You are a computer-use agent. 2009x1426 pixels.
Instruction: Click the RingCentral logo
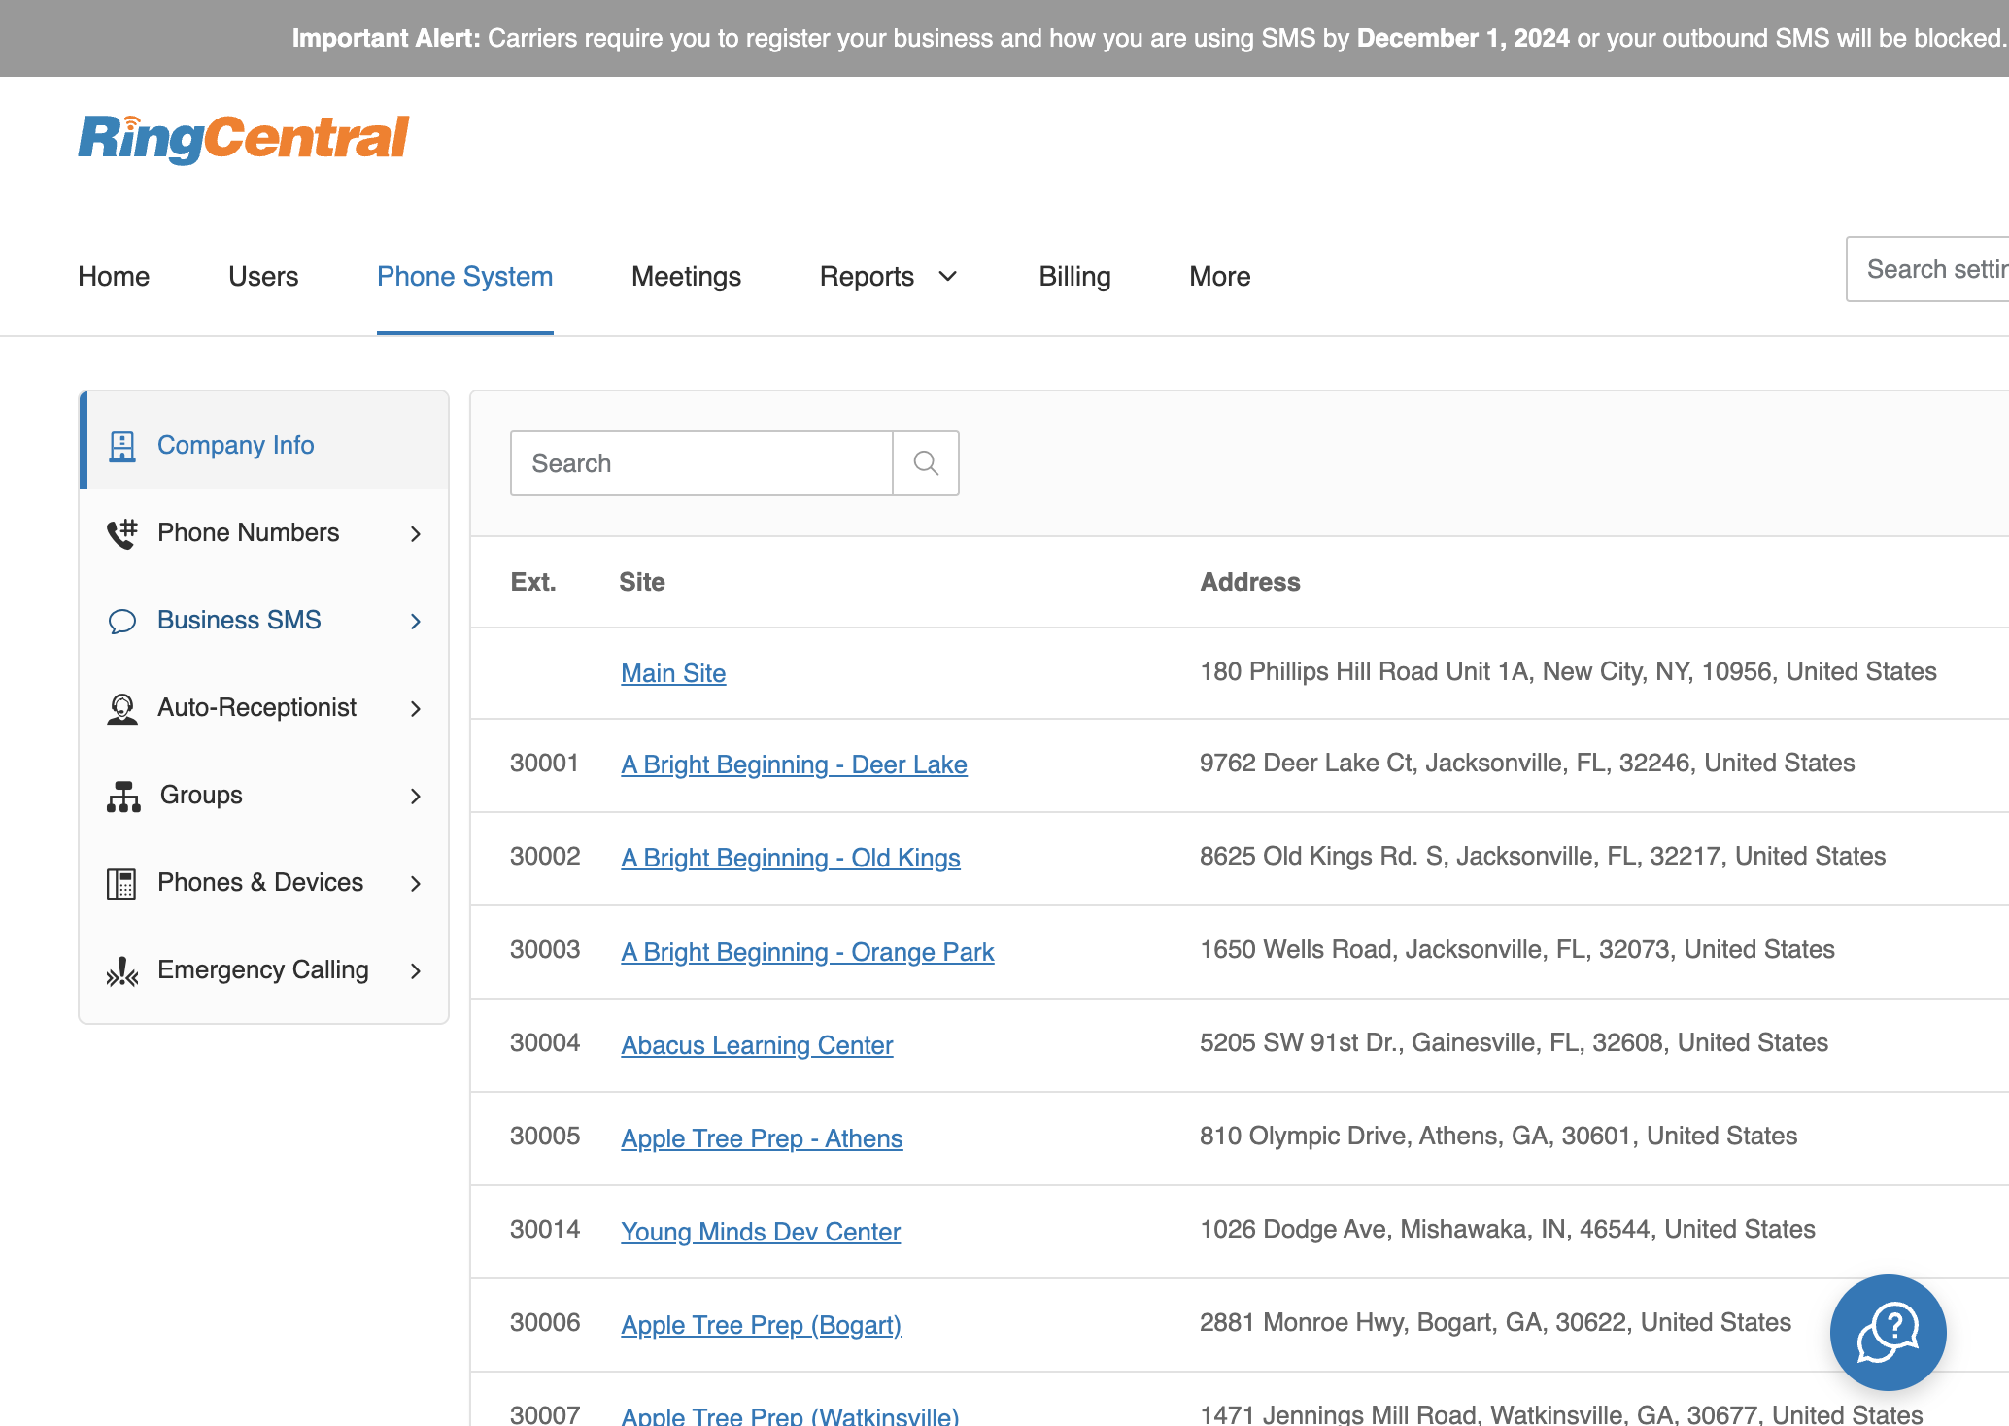click(x=244, y=139)
